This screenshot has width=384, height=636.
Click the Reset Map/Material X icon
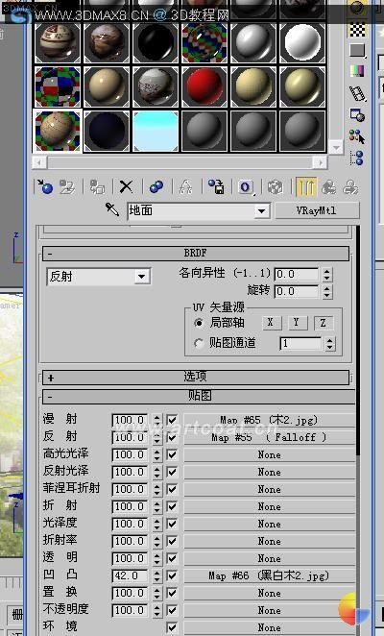126,187
